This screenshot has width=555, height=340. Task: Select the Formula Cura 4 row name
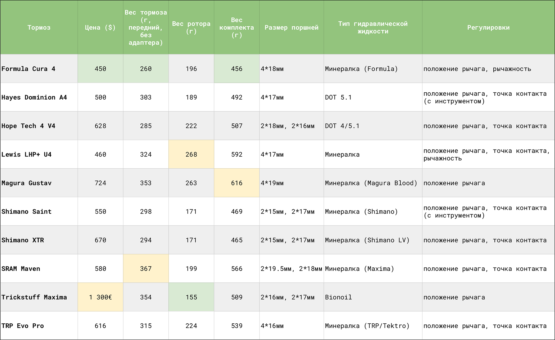point(28,69)
